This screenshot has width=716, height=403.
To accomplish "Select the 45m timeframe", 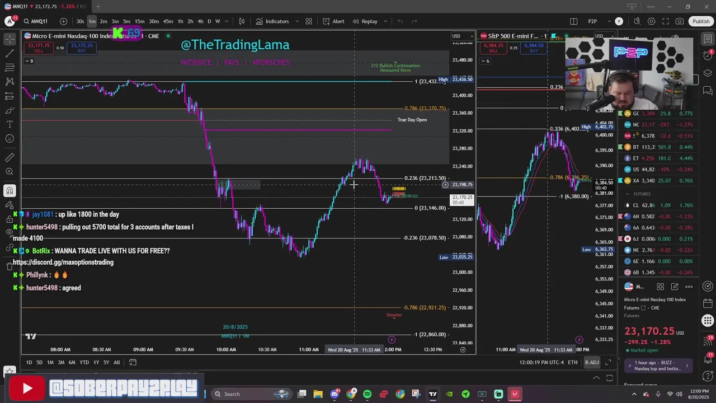I will click(168, 21).
